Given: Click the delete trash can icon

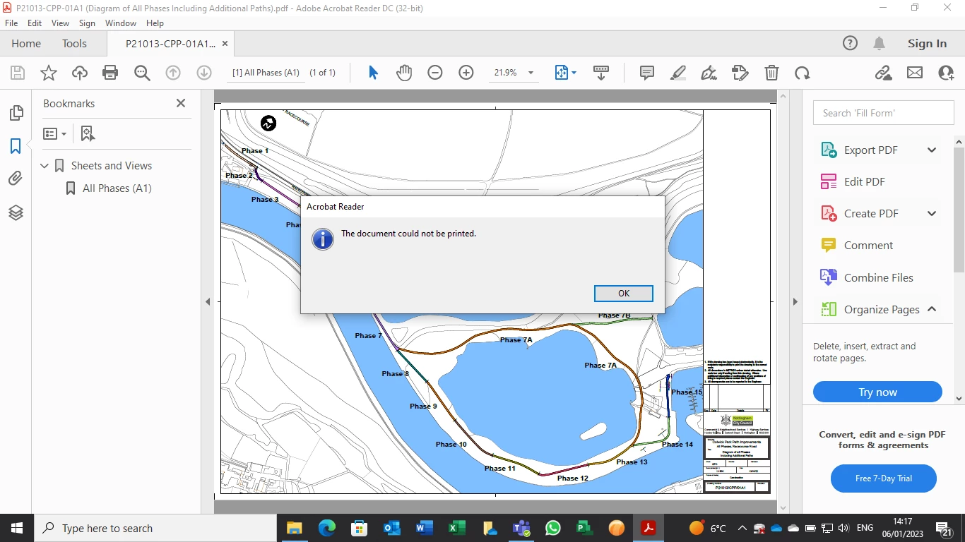Looking at the screenshot, I should (x=772, y=73).
